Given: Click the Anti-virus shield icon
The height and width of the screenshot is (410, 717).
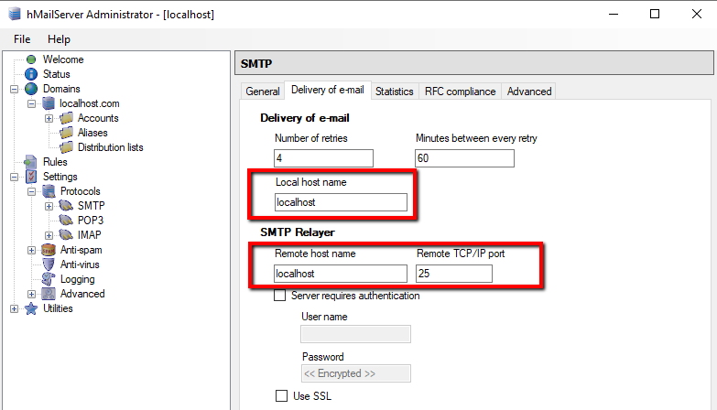Looking at the screenshot, I should [49, 264].
